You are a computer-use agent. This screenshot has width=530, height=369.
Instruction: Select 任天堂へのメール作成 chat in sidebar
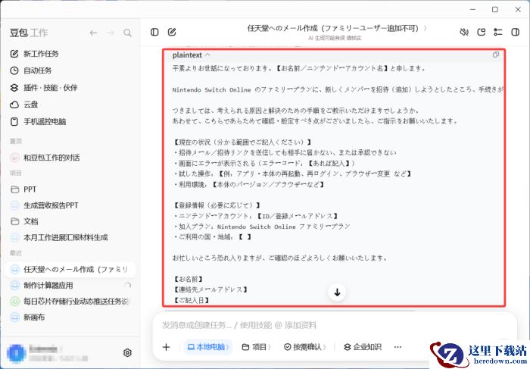coord(70,269)
